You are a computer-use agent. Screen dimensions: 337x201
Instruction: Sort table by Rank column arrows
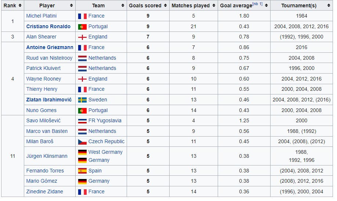[x=20, y=5]
